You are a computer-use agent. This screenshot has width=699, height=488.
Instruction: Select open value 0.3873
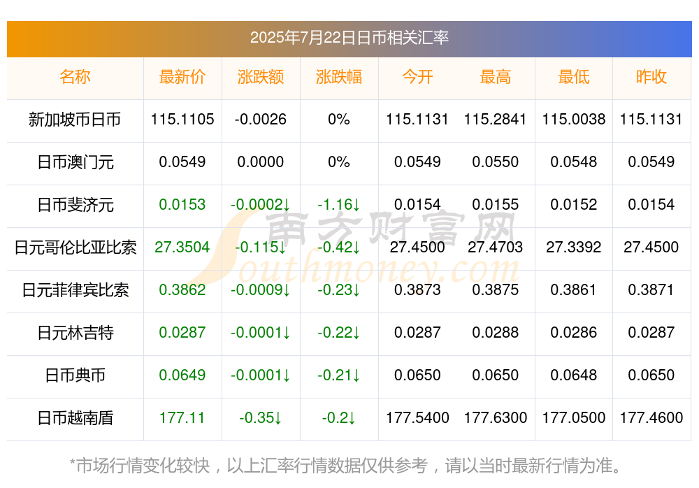point(417,289)
